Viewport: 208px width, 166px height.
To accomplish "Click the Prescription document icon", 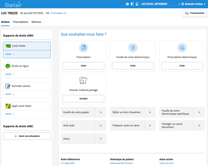I will click(84, 48).
